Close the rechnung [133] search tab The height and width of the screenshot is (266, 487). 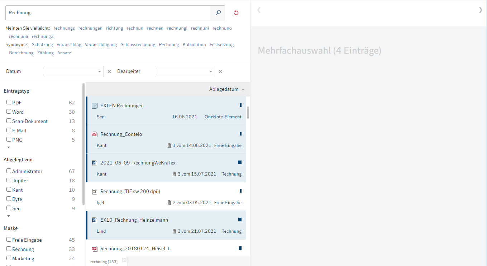pos(124,260)
